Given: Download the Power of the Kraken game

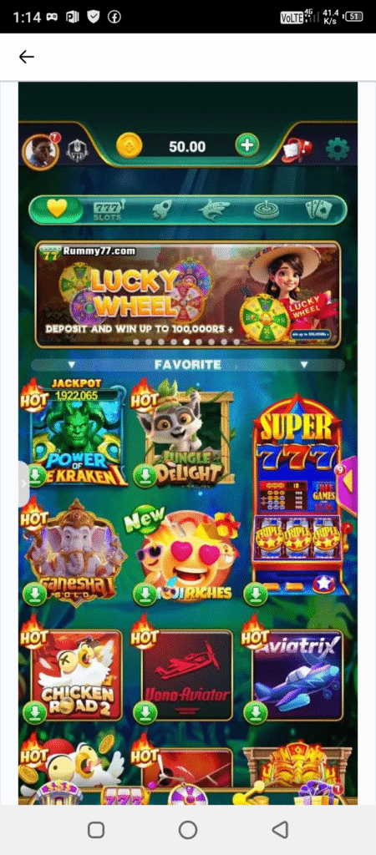Looking at the screenshot, I should (x=35, y=475).
